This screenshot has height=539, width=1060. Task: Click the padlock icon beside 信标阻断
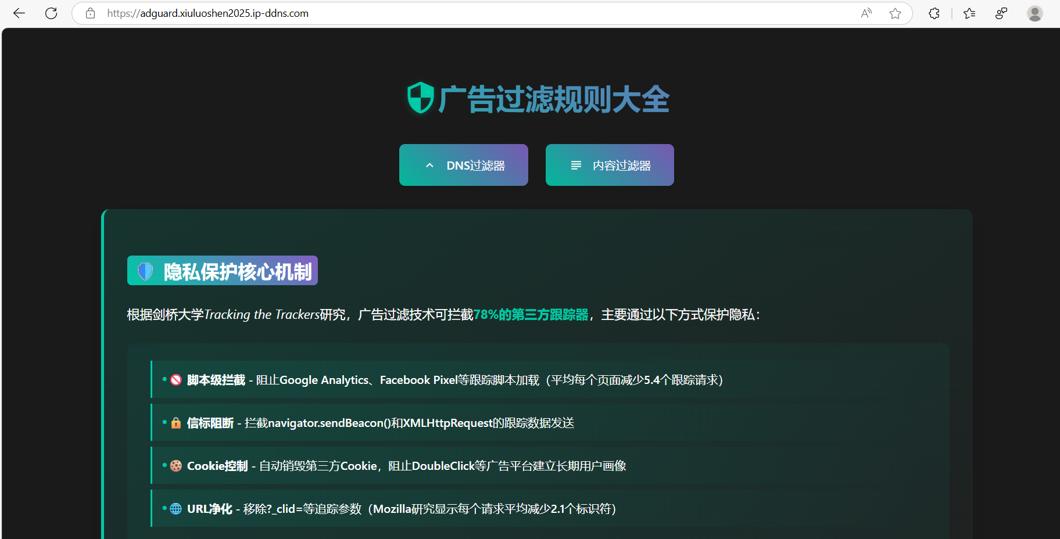(x=176, y=423)
